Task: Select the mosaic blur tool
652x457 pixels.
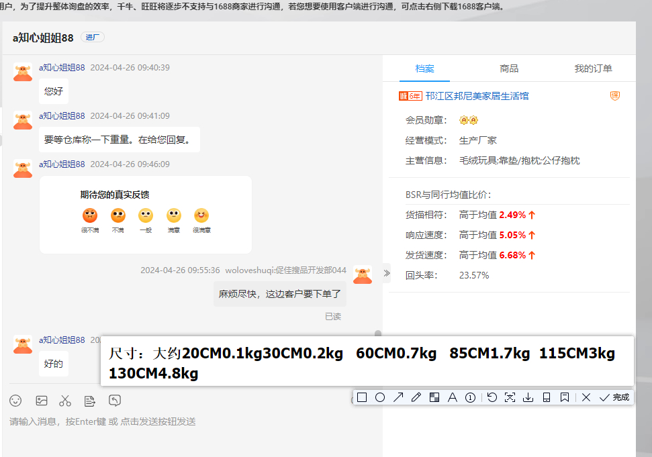Action: [434, 397]
